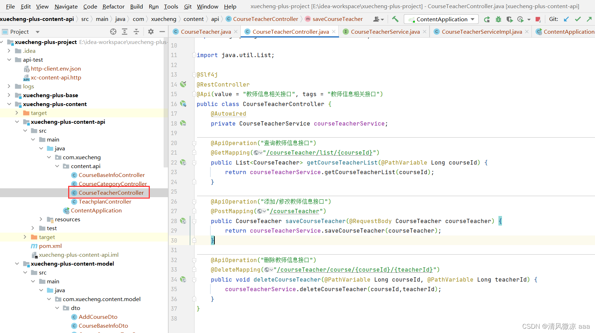Open the dropdown arrow next to Profiler icon

529,20
